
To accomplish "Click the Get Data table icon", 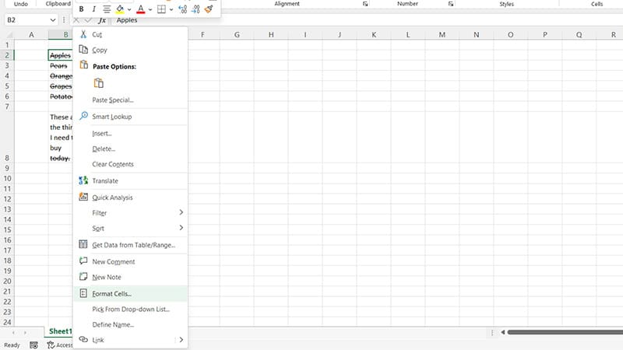I will tap(83, 244).
